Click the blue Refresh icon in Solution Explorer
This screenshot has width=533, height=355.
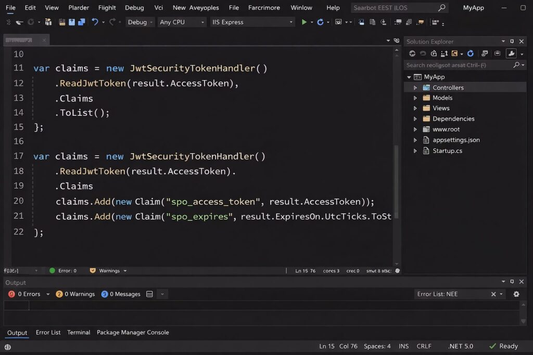click(x=471, y=54)
